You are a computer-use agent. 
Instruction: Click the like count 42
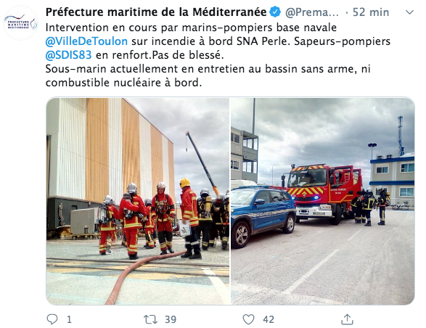click(269, 319)
